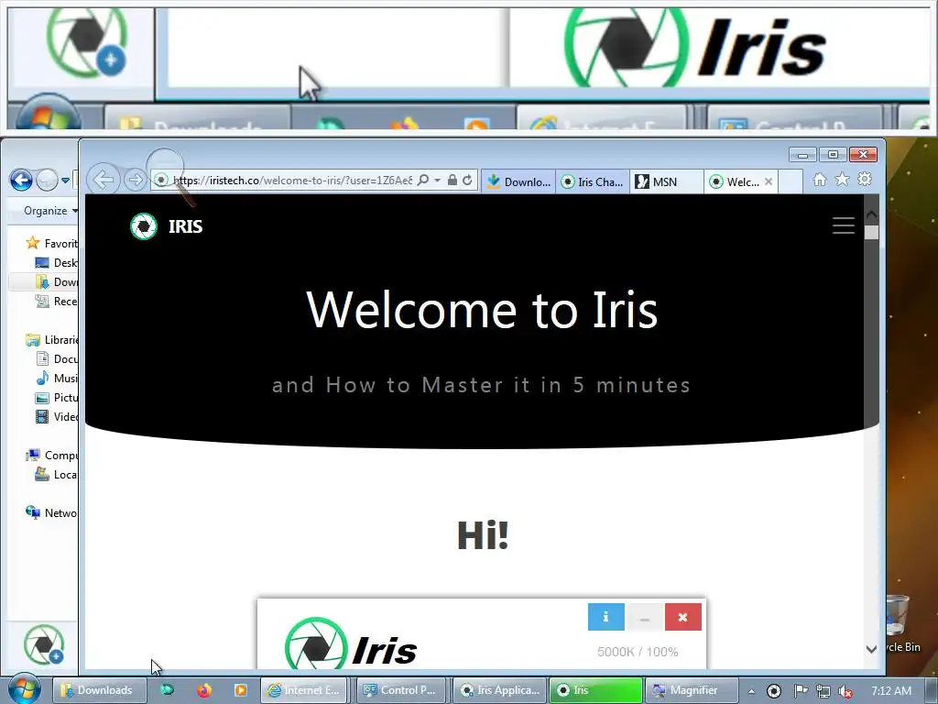This screenshot has width=938, height=704.
Task: Click the scroll down arrow on the webpage scrollbar
Action: (x=872, y=649)
